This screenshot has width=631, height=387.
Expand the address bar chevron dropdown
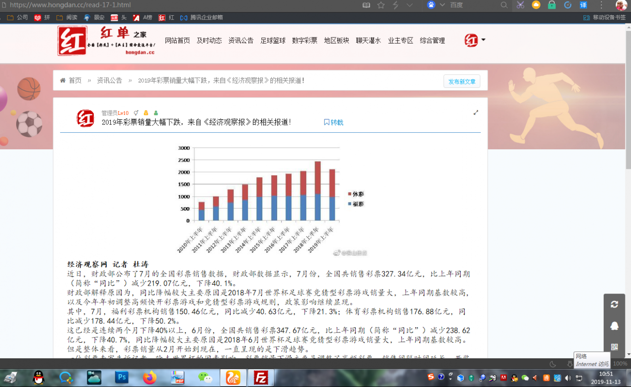[x=409, y=5]
